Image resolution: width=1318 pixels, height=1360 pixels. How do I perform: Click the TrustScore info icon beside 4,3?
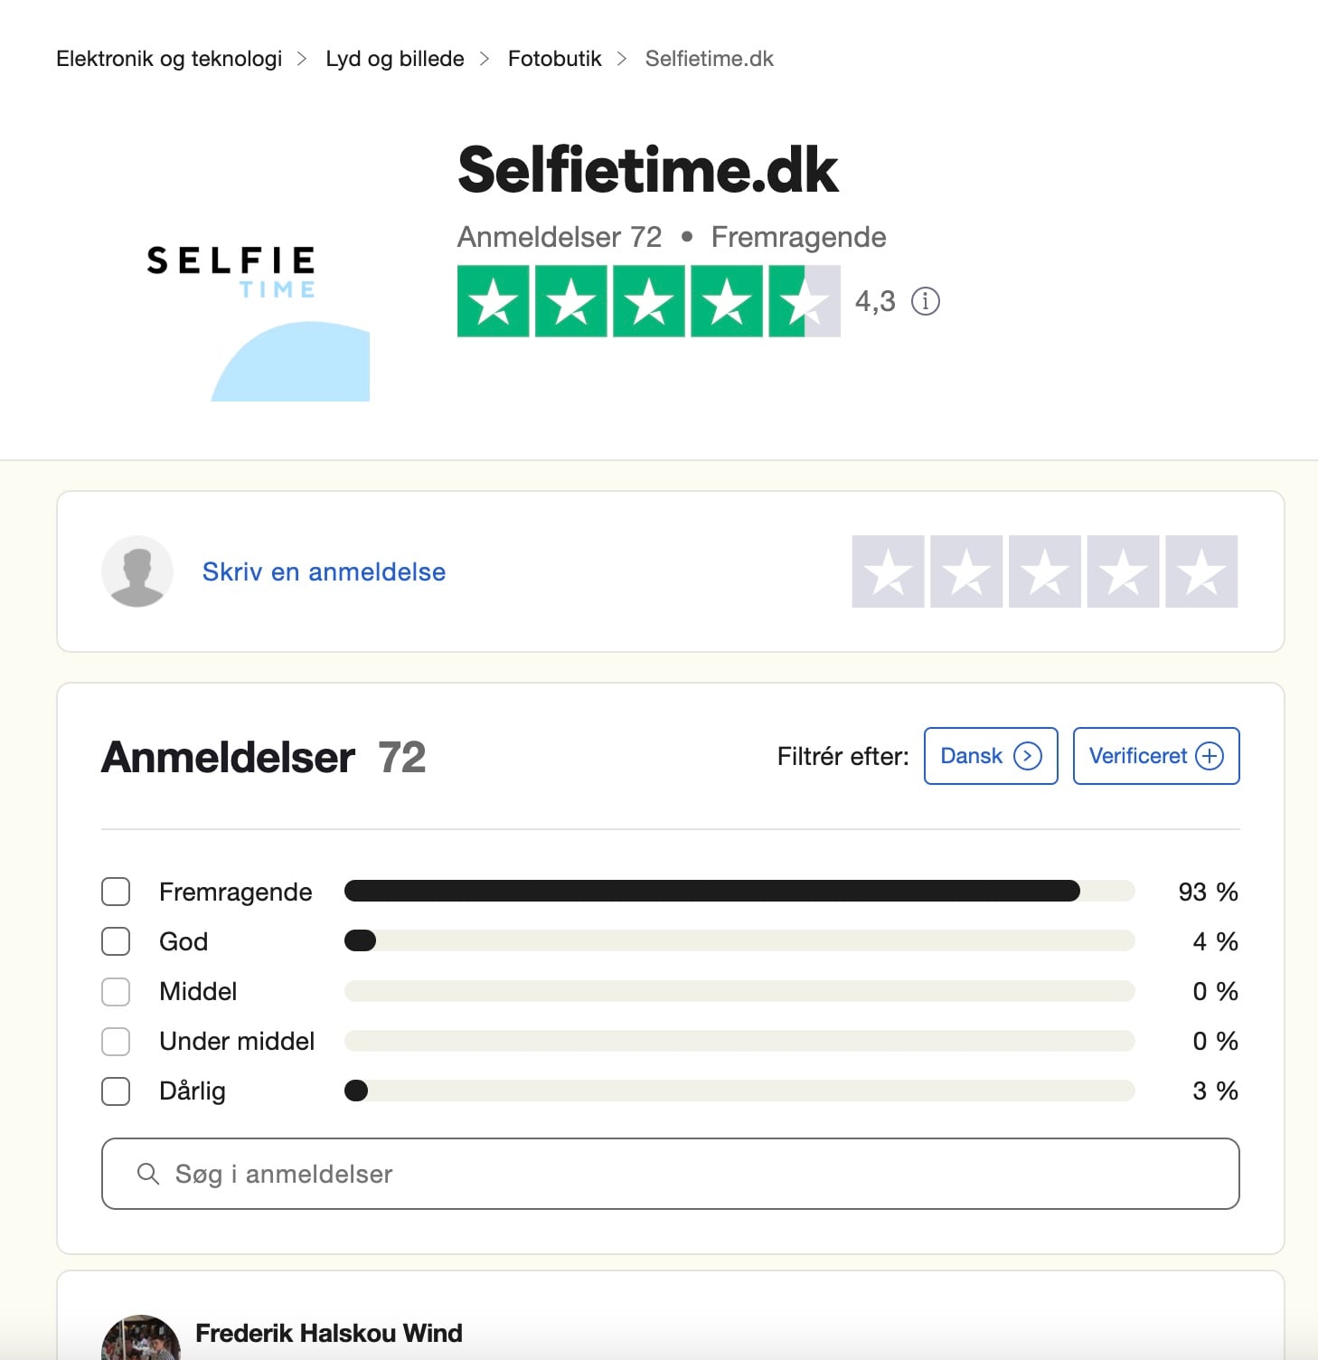[x=925, y=301]
